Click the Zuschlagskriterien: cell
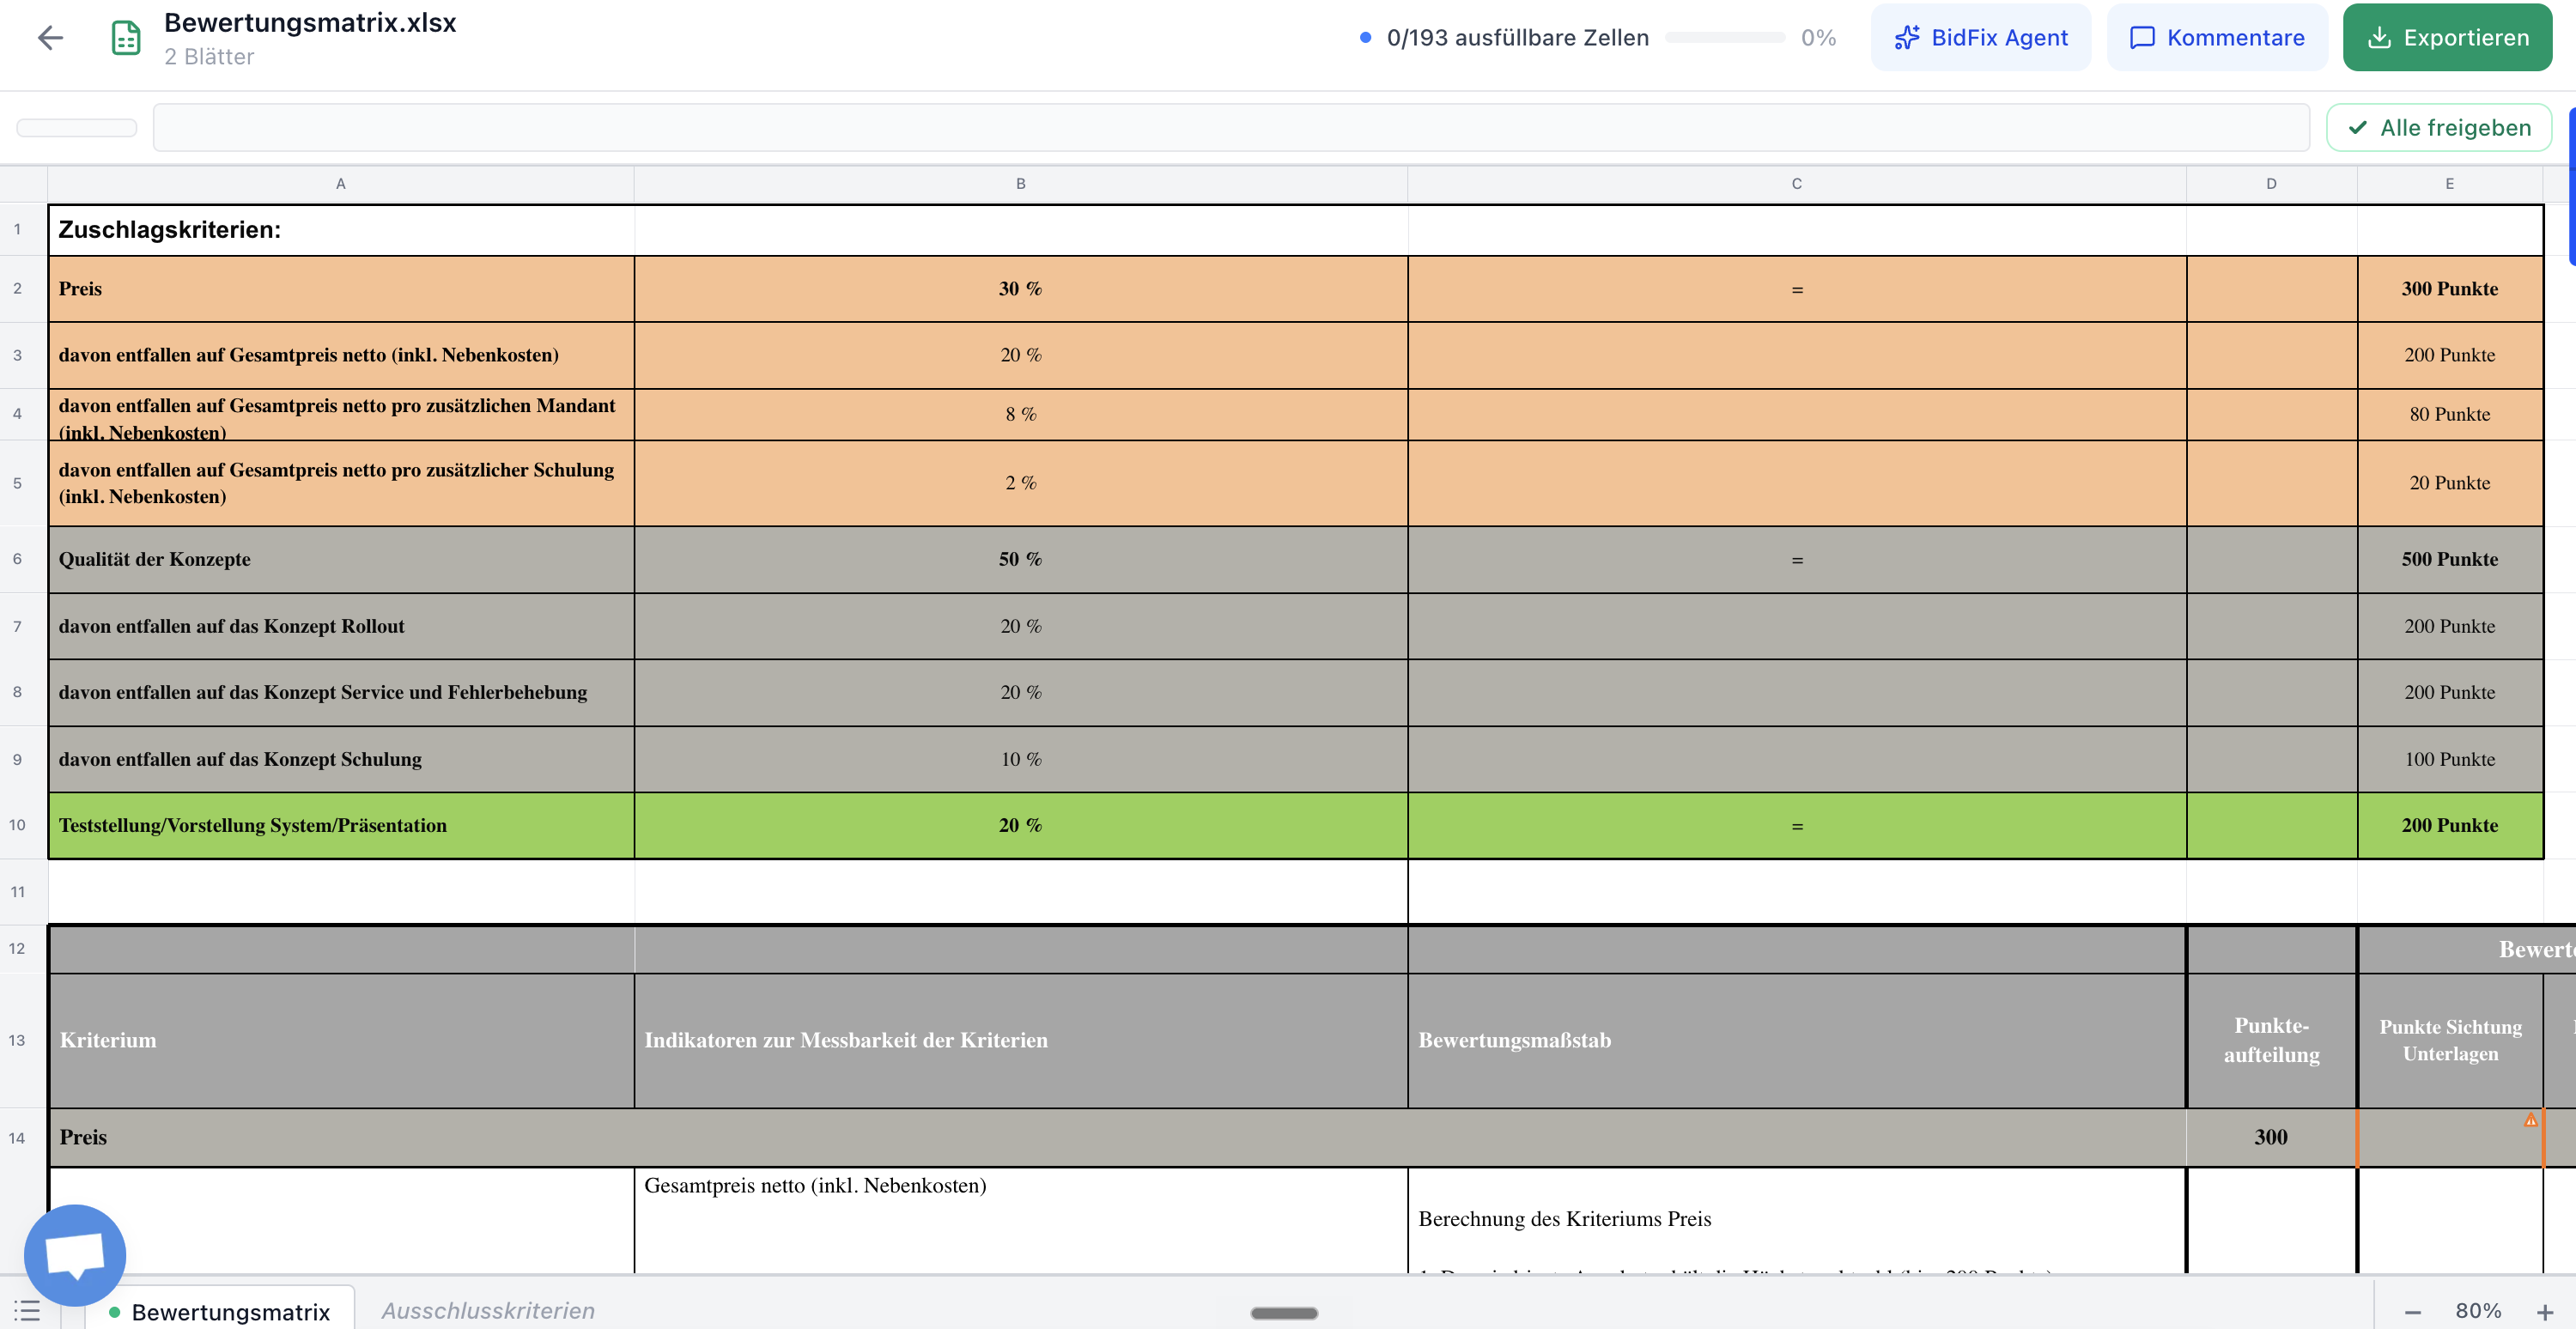 click(x=341, y=230)
